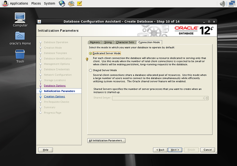Increase Shared Server count with up arrow
Screen dimensions: 237x166
207,97
